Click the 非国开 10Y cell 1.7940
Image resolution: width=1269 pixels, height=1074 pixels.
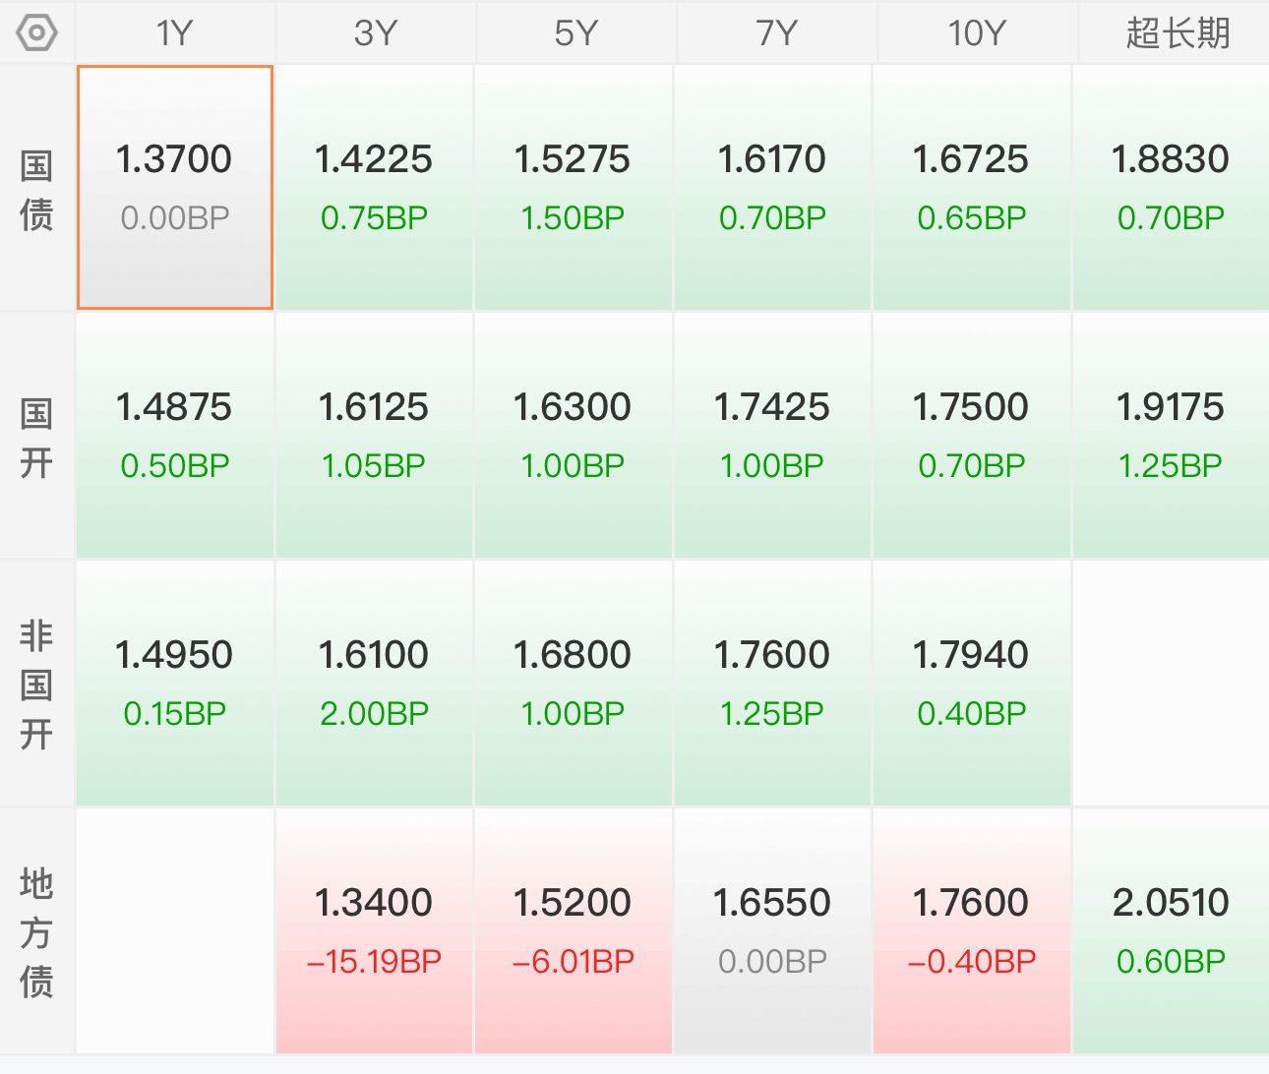pos(971,684)
